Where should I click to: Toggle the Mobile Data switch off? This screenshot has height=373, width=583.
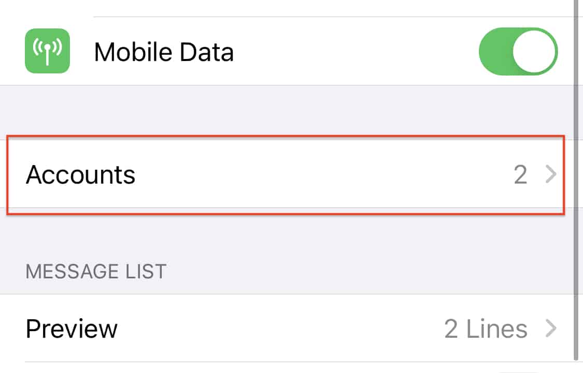pyautogui.click(x=518, y=51)
